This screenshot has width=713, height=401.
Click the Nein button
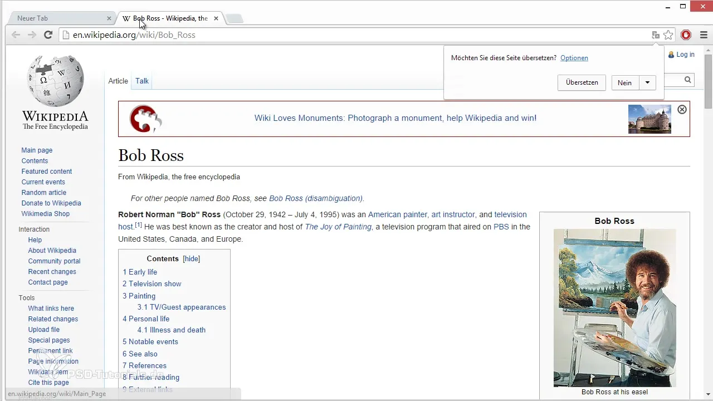(625, 82)
